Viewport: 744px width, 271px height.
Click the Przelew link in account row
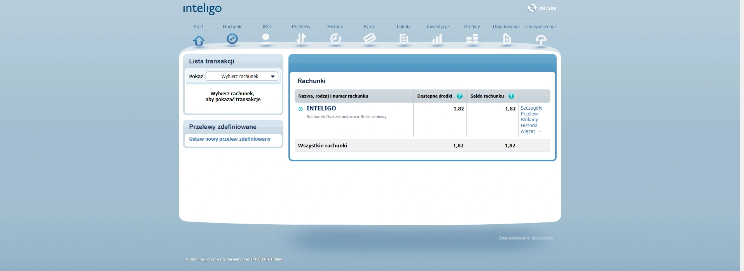click(x=529, y=114)
